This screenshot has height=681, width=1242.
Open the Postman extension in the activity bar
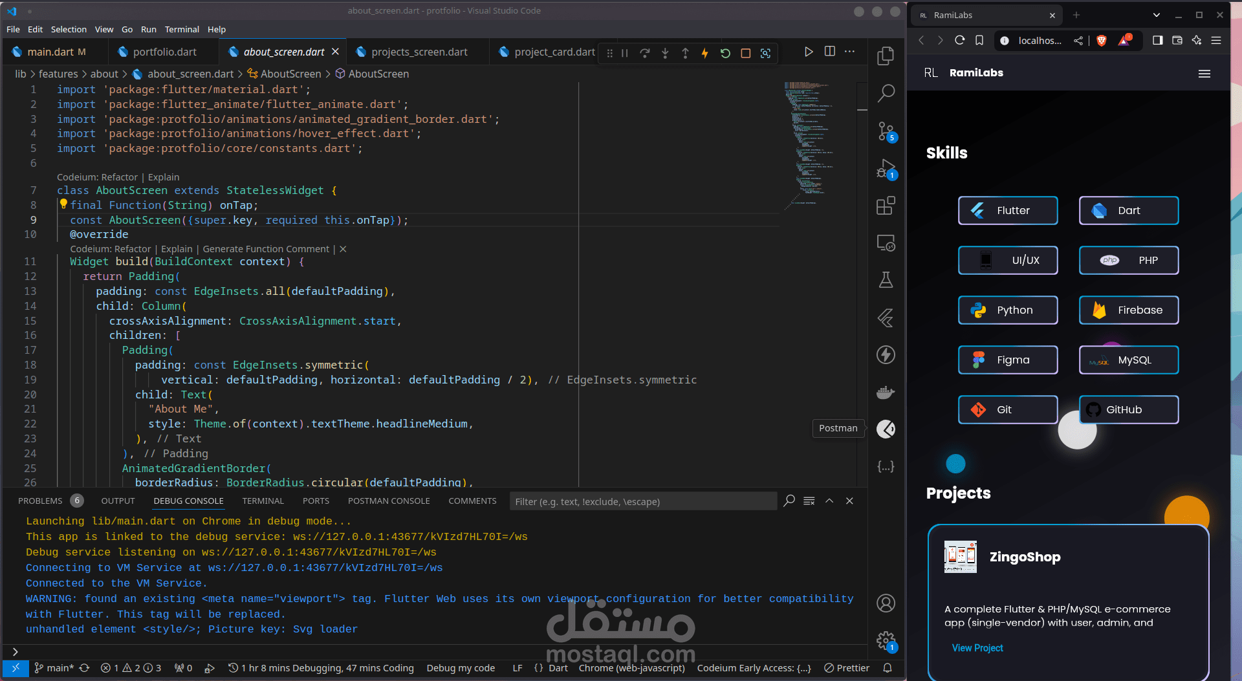pos(886,429)
